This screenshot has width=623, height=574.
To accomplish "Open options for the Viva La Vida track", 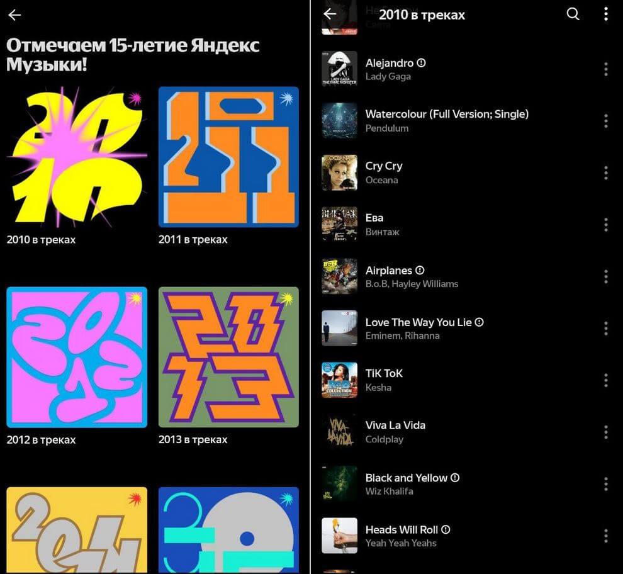I will 605,432.
